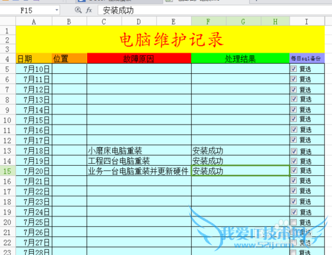Click the red 故障原因 header cell
This screenshot has height=255, width=332.
coord(139,59)
